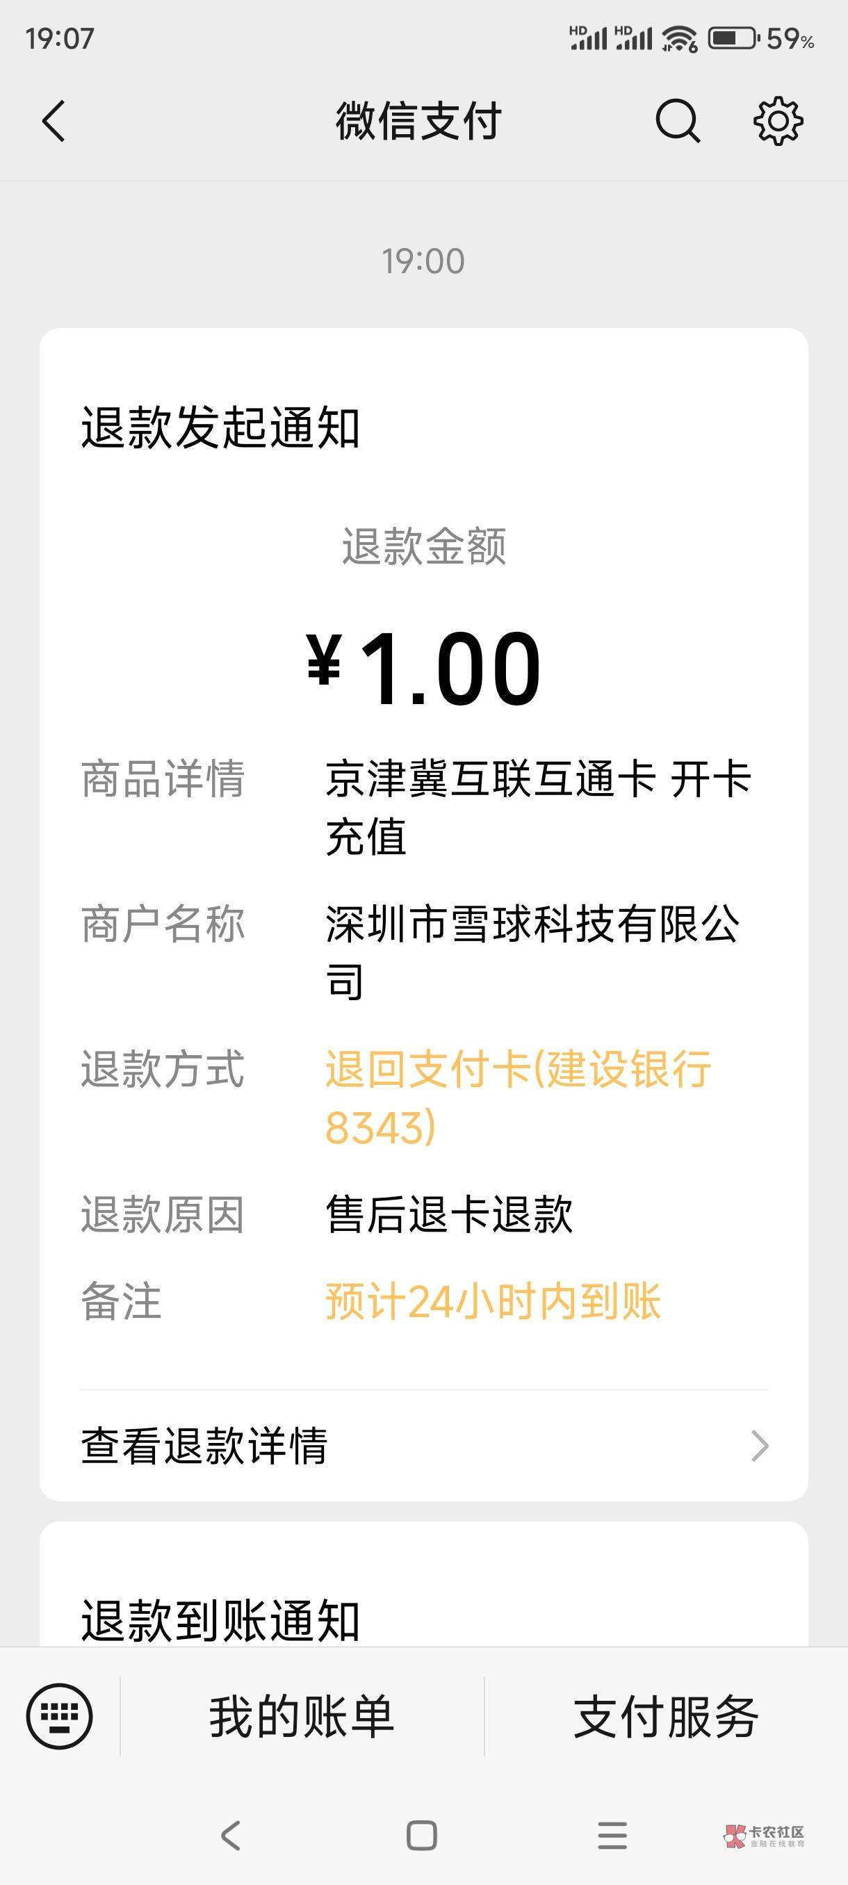The width and height of the screenshot is (848, 1885).
Task: Tap the 预计24小时内到账 remark text
Action: pyautogui.click(x=493, y=1301)
